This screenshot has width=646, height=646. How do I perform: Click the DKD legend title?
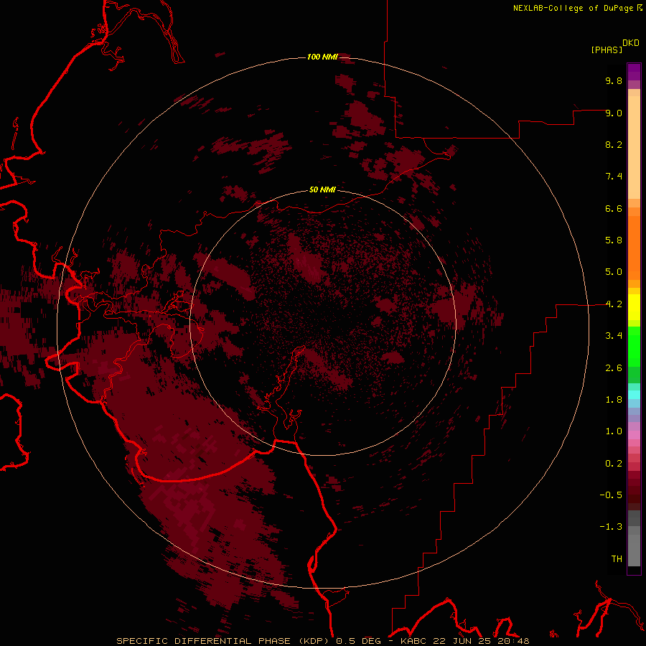[x=630, y=43]
